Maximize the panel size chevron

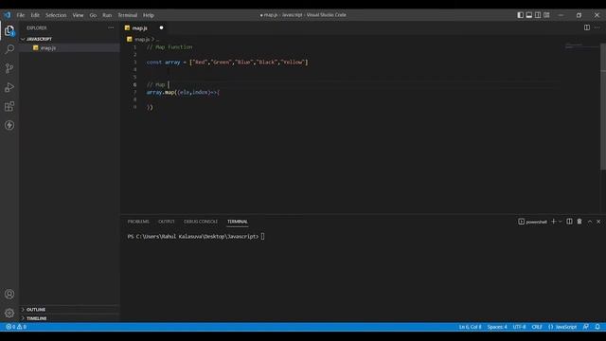pos(590,222)
